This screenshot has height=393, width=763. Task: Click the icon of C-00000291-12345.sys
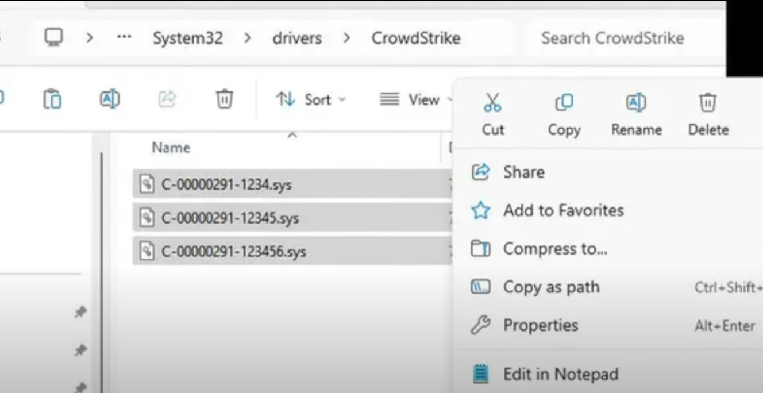pos(147,218)
